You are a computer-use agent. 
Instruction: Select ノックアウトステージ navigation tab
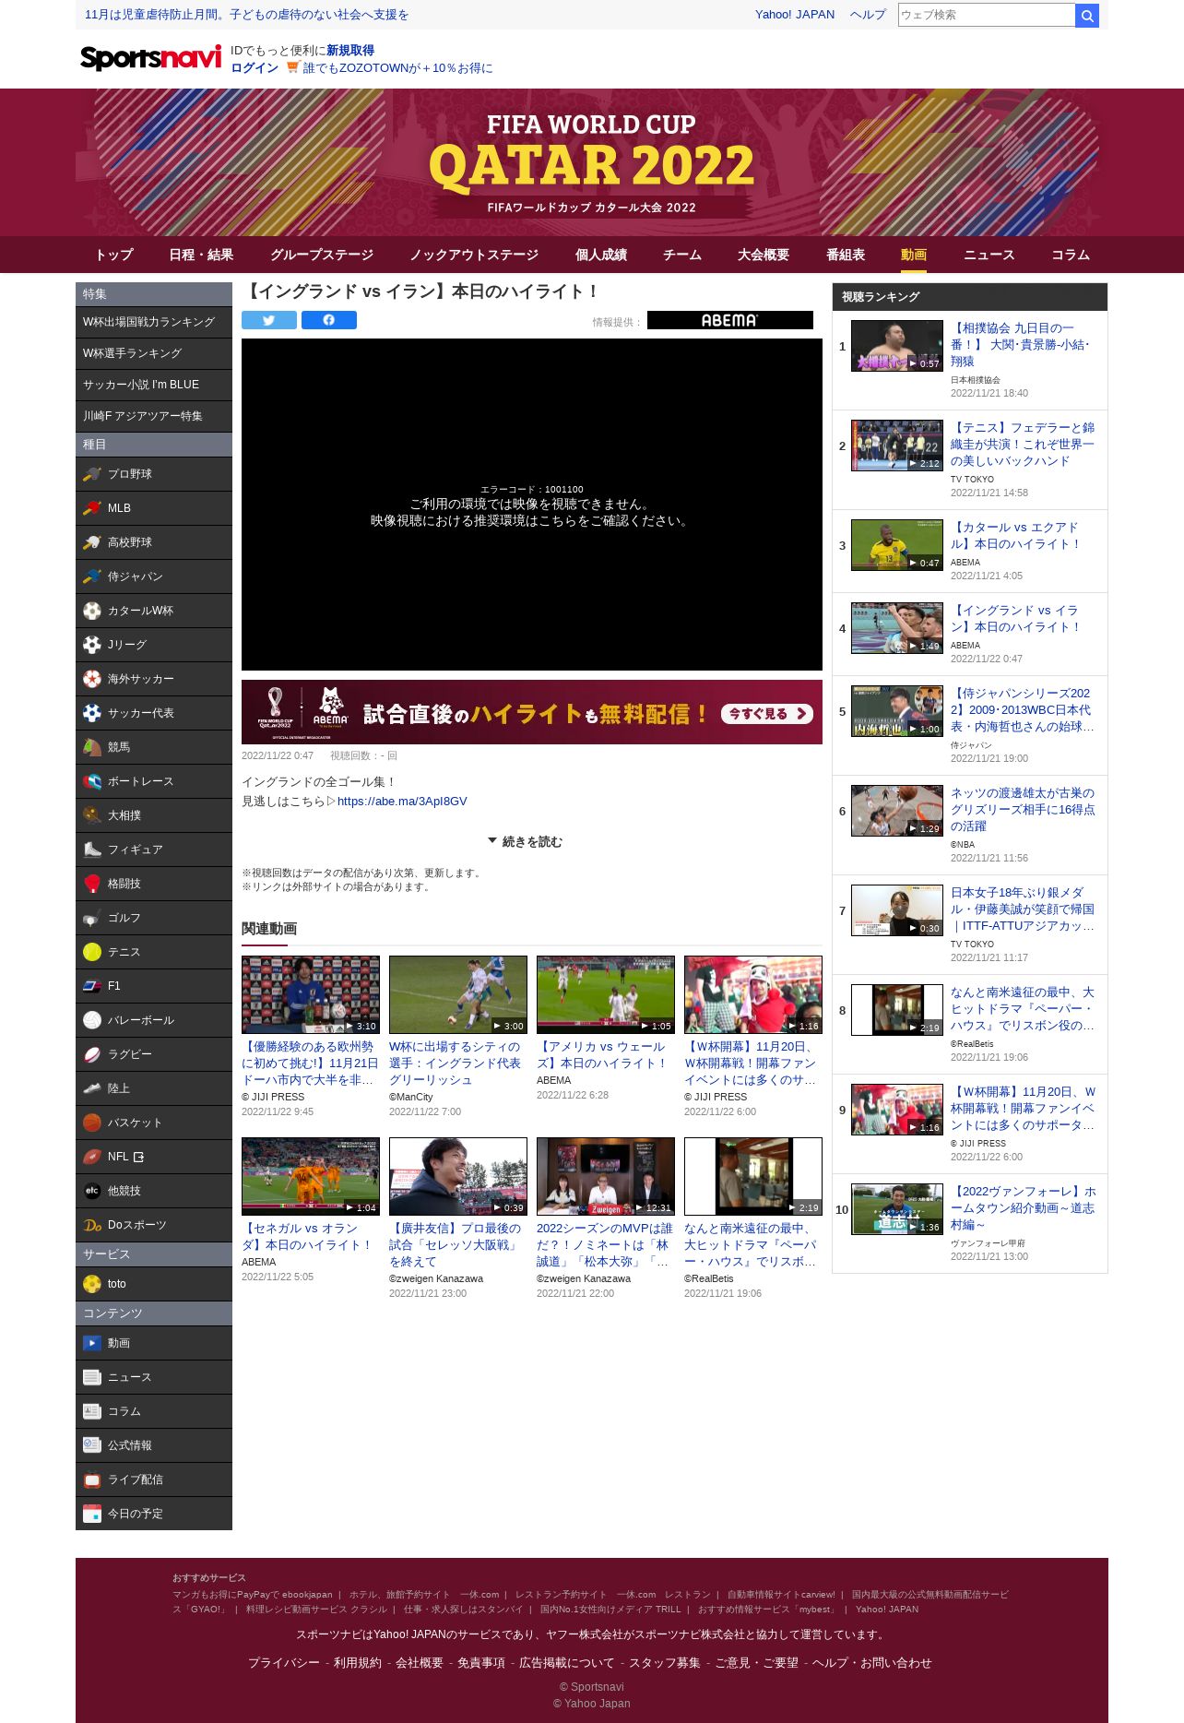pyautogui.click(x=474, y=255)
